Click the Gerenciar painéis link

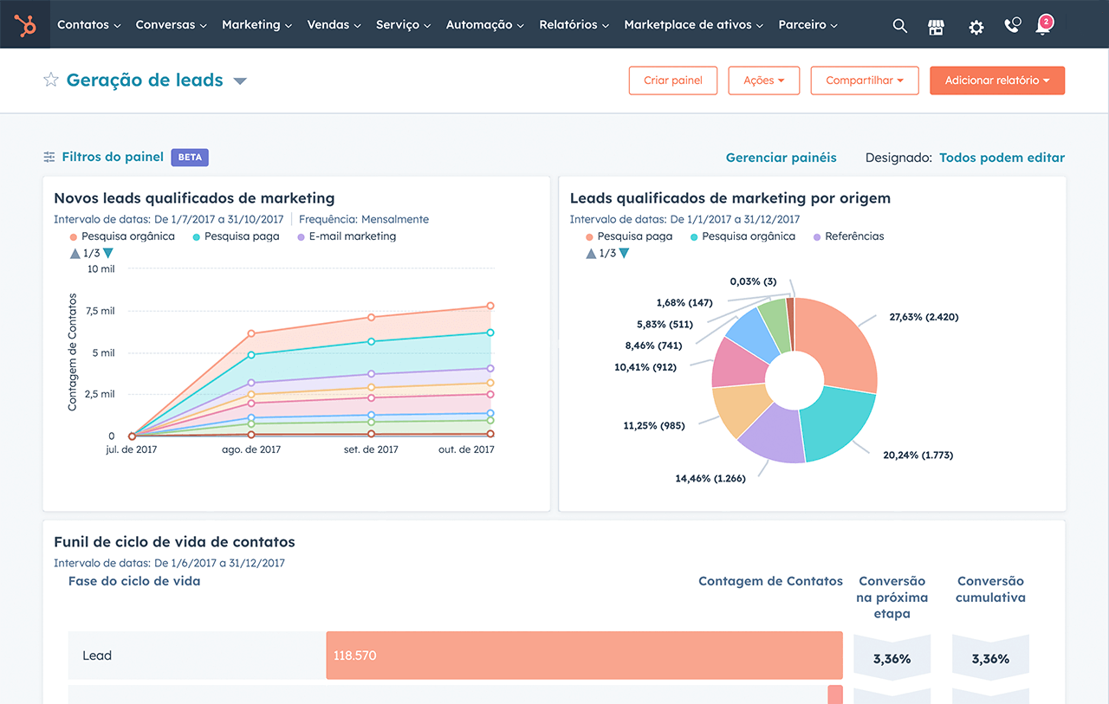781,158
